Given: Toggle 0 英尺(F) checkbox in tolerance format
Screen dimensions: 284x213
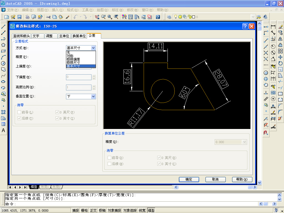Looking at the screenshot, I should click(x=57, y=112).
